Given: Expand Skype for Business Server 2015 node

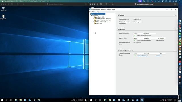Looking at the screenshot, I should 93,18.
